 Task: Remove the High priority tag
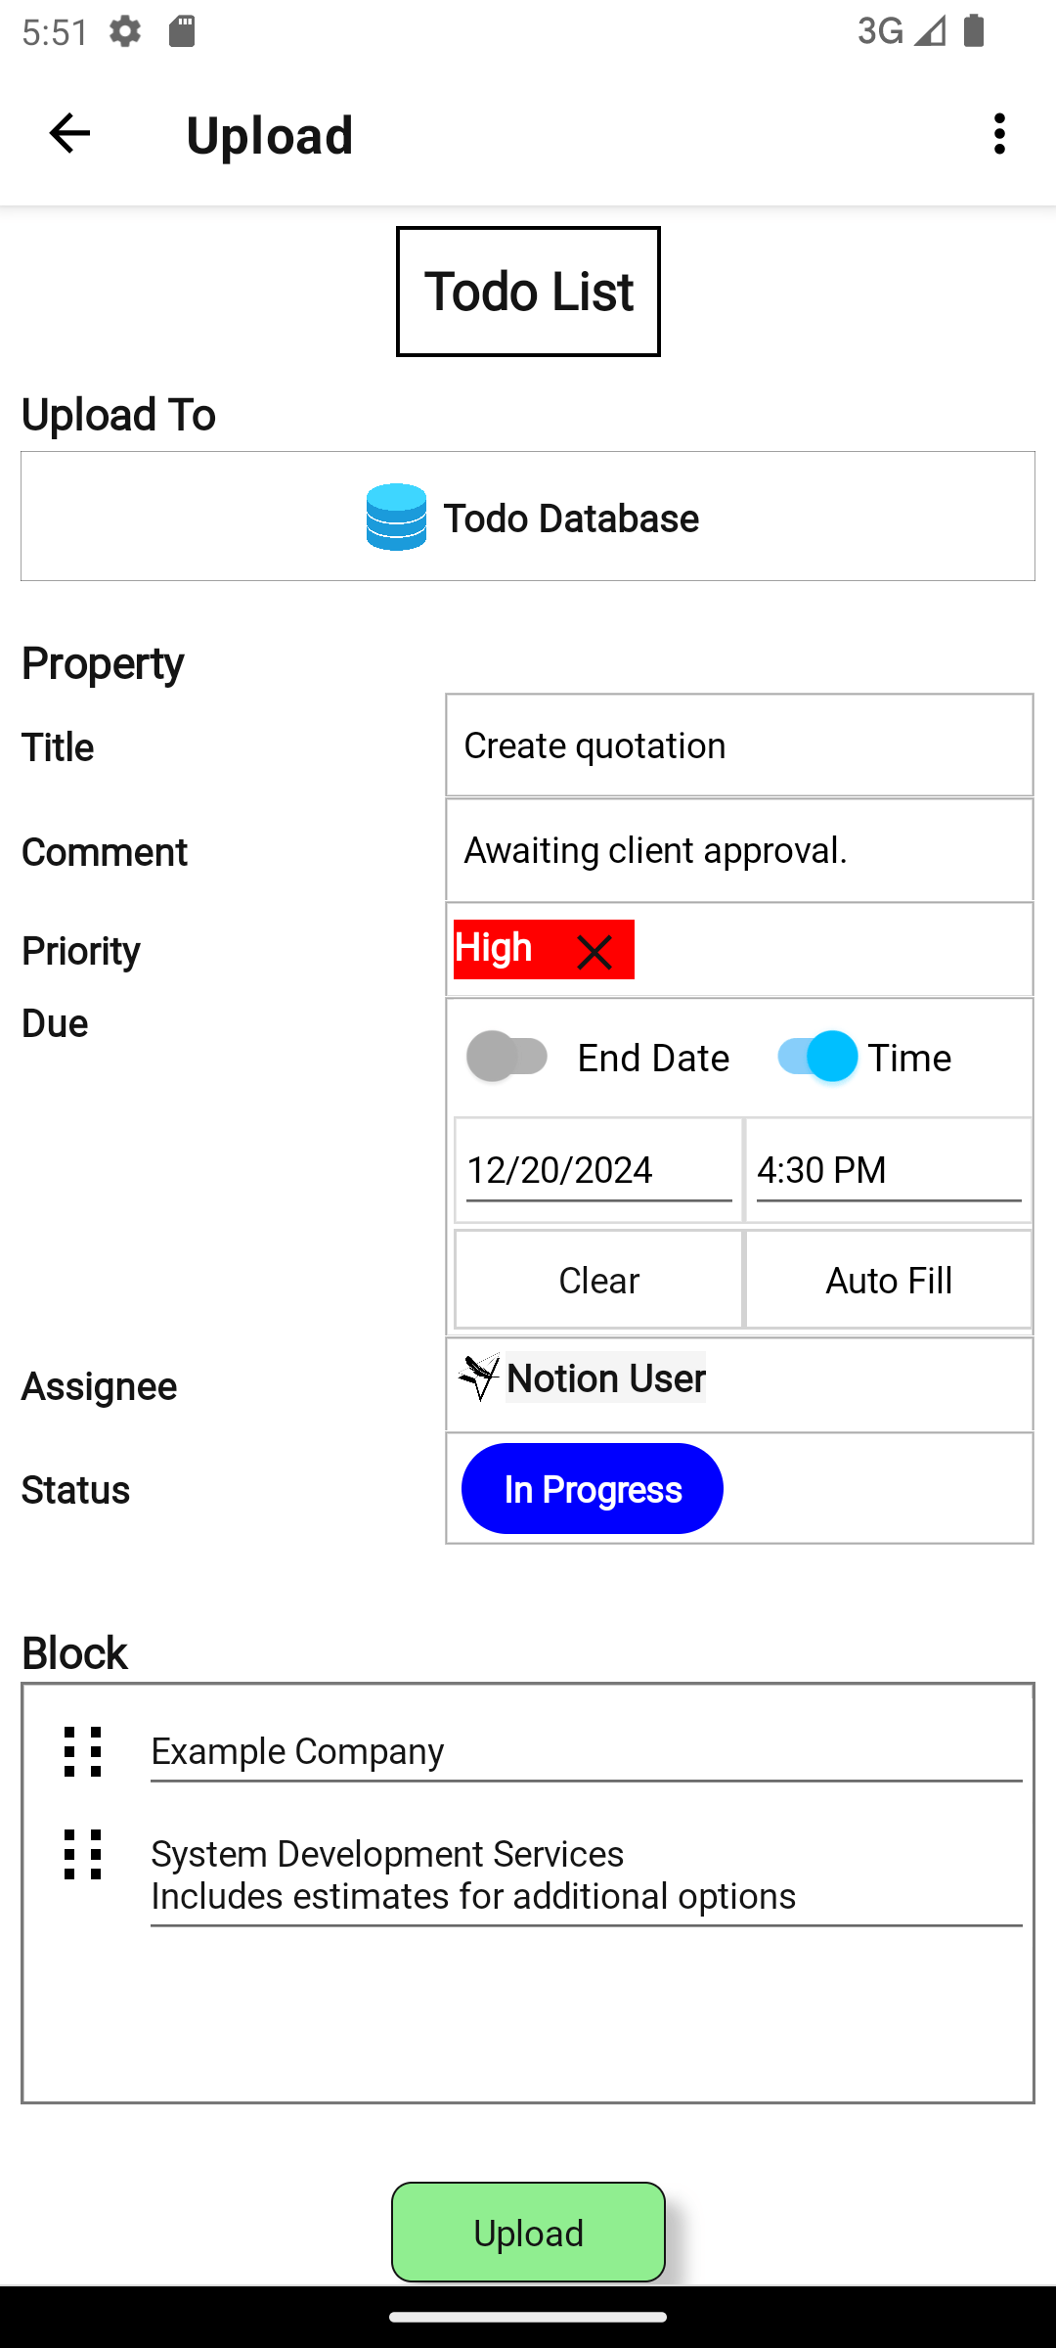point(594,952)
